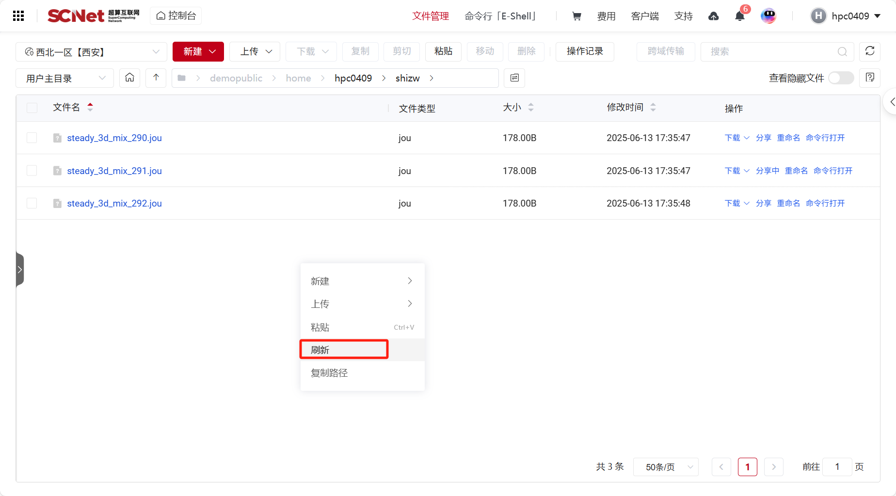Open the help question mark icon

tap(869, 78)
